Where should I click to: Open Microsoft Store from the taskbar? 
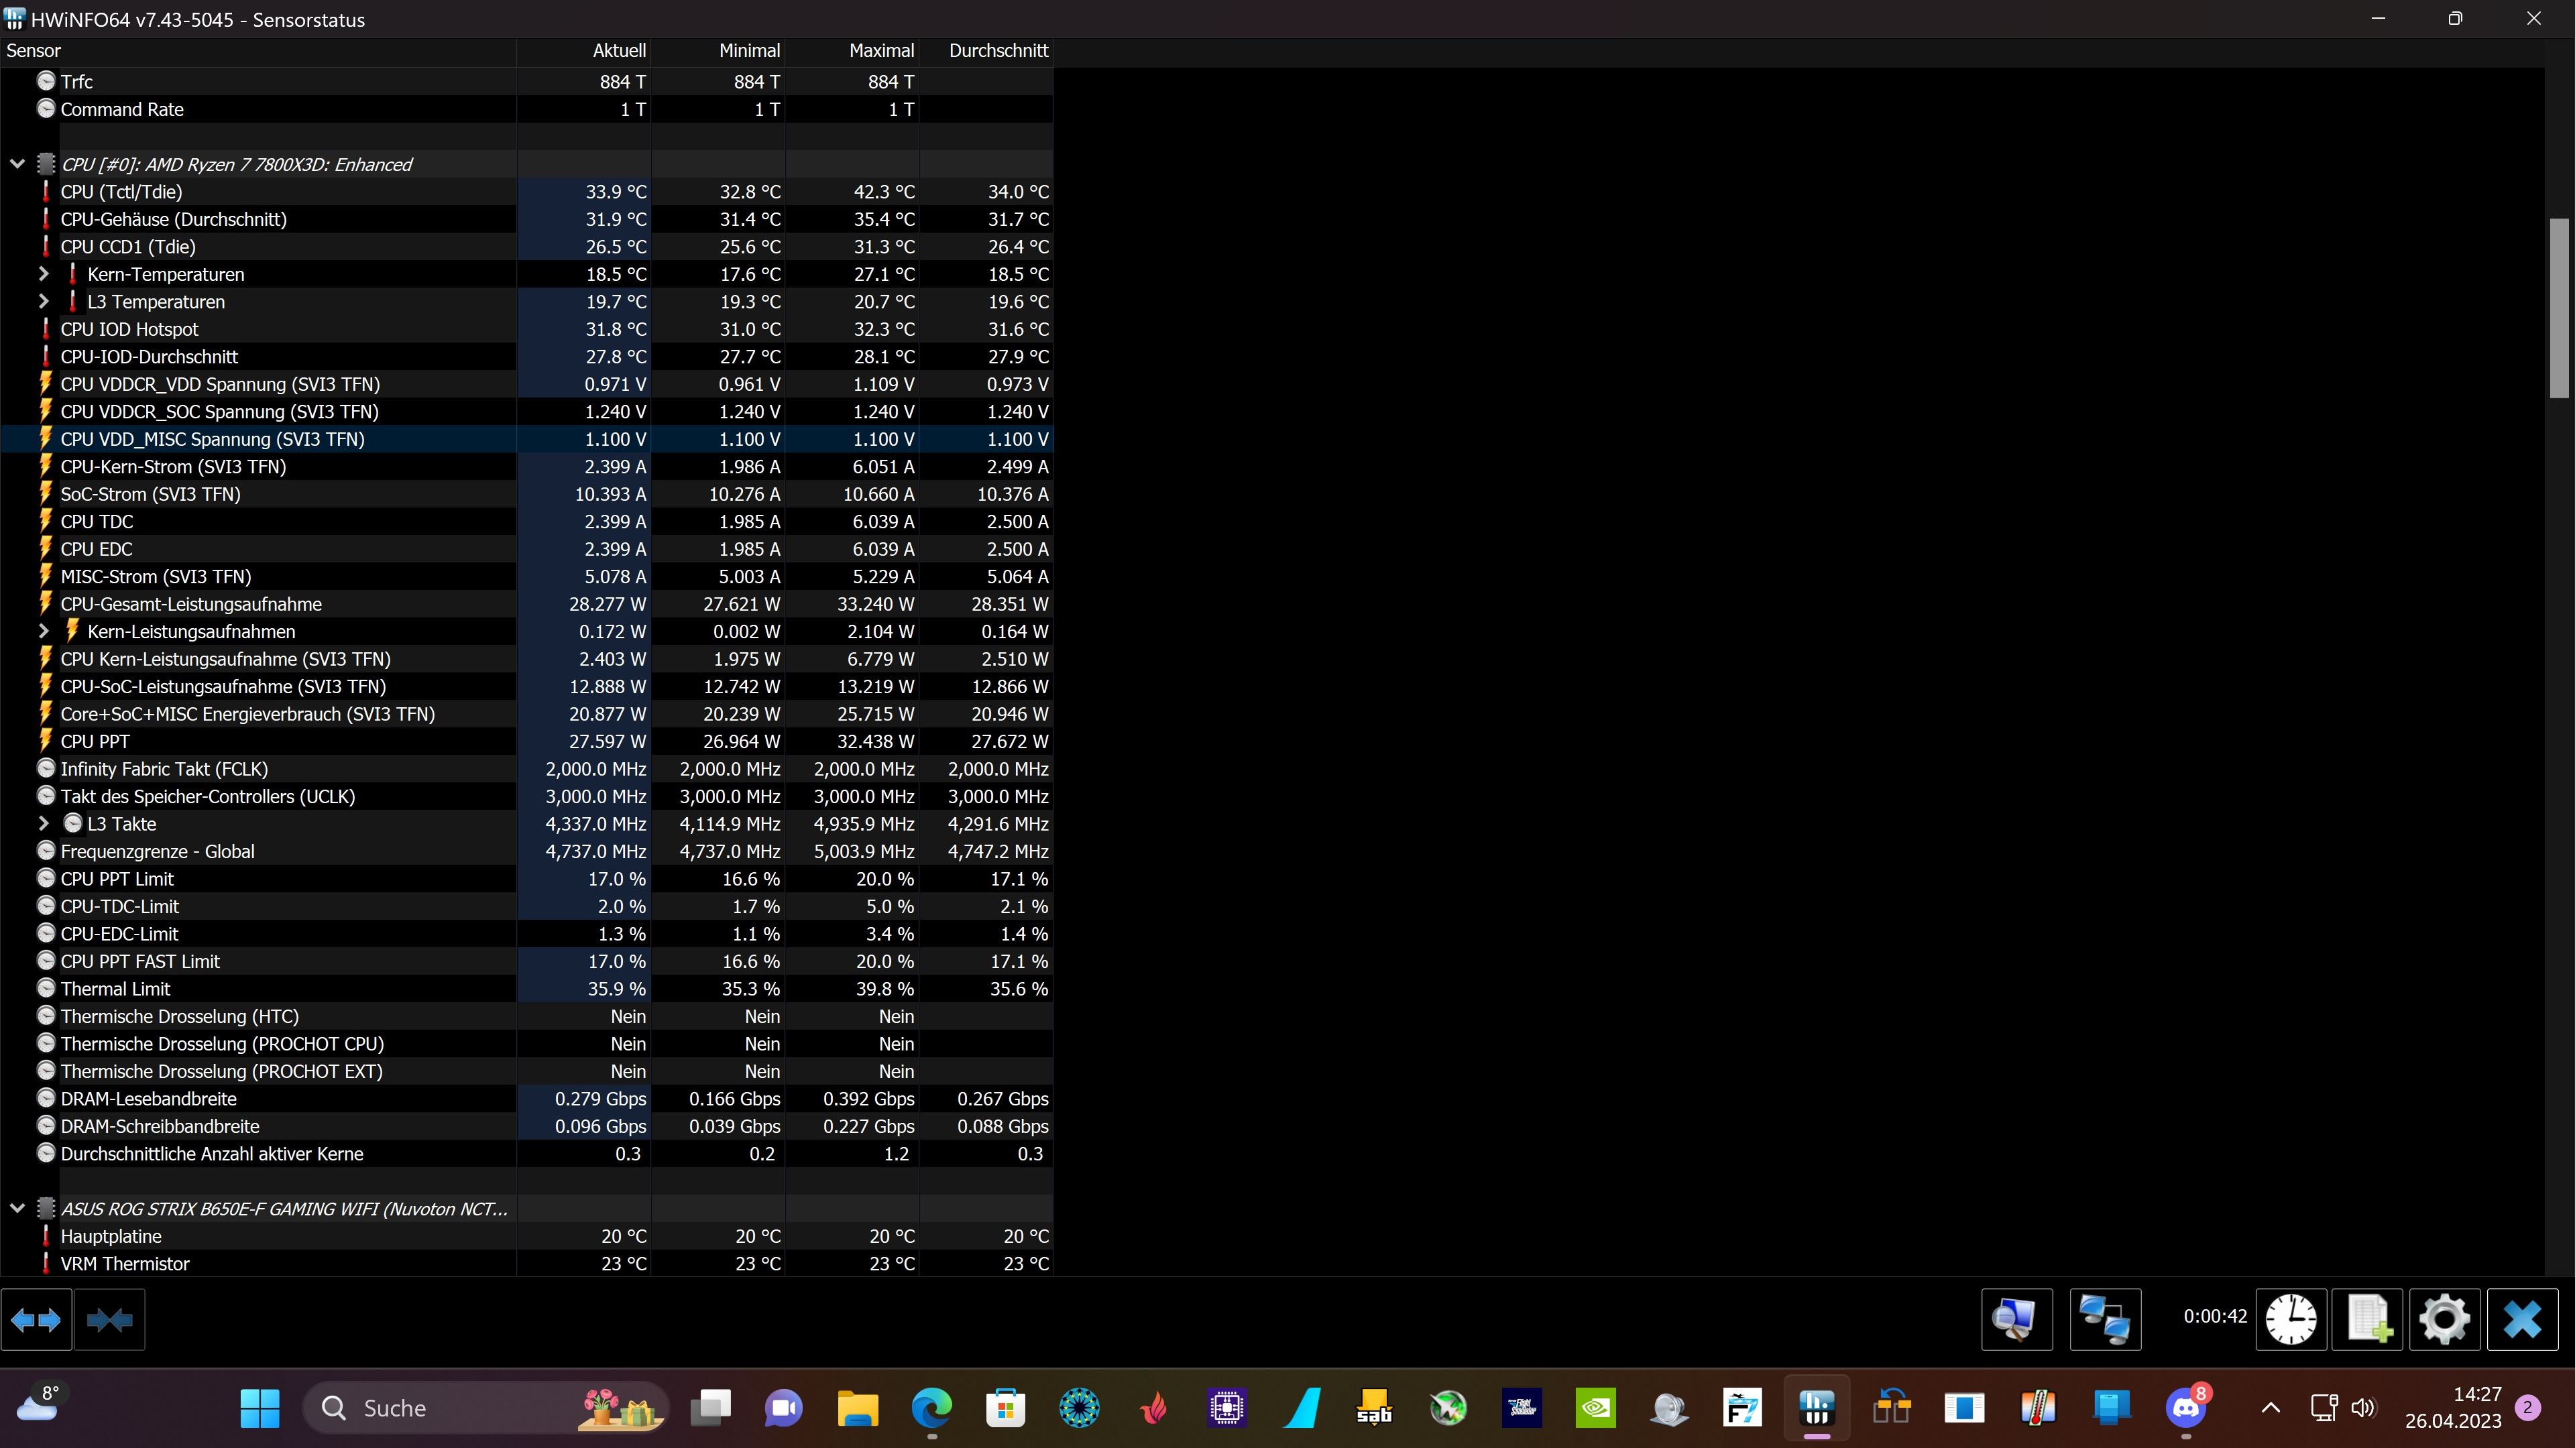pyautogui.click(x=1006, y=1408)
